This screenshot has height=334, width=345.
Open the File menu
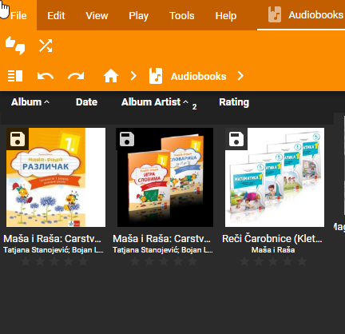coord(18,15)
